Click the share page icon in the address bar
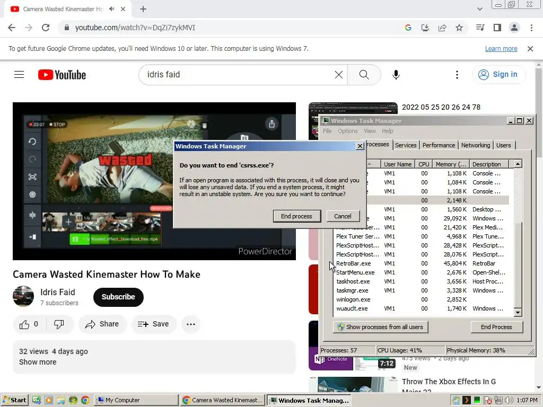This screenshot has height=407, width=543. click(x=442, y=28)
